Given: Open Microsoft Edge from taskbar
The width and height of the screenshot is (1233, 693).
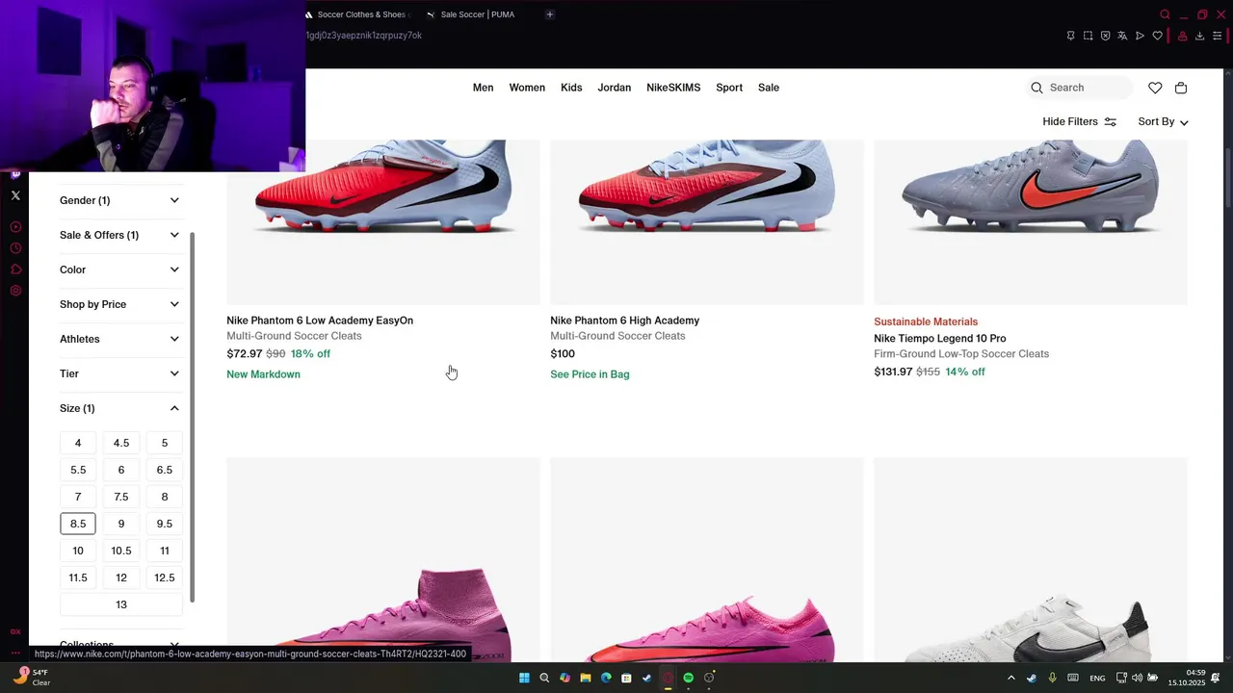Looking at the screenshot, I should (x=606, y=678).
